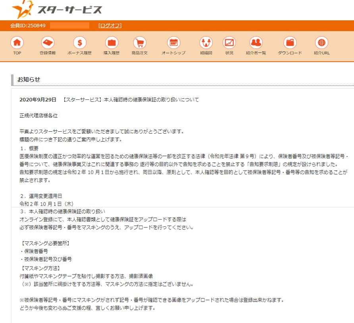Click the スターサービス logo
This screenshot has width=354, height=323.
pyautogui.click(x=57, y=10)
